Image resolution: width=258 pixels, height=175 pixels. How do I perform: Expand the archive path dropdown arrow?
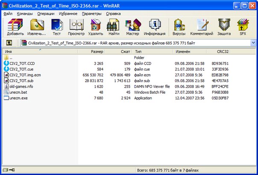[253, 43]
